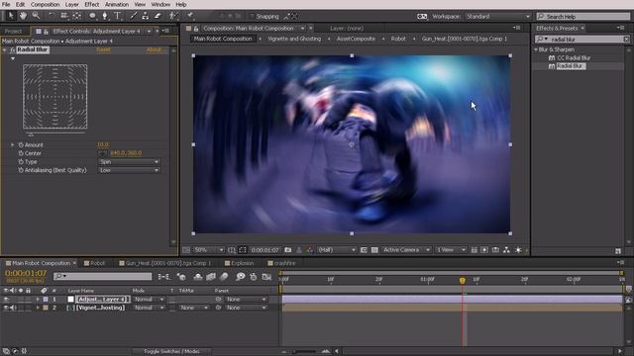Enable Motion Blur switch in timeline
This screenshot has height=356, width=634.
click(x=224, y=277)
